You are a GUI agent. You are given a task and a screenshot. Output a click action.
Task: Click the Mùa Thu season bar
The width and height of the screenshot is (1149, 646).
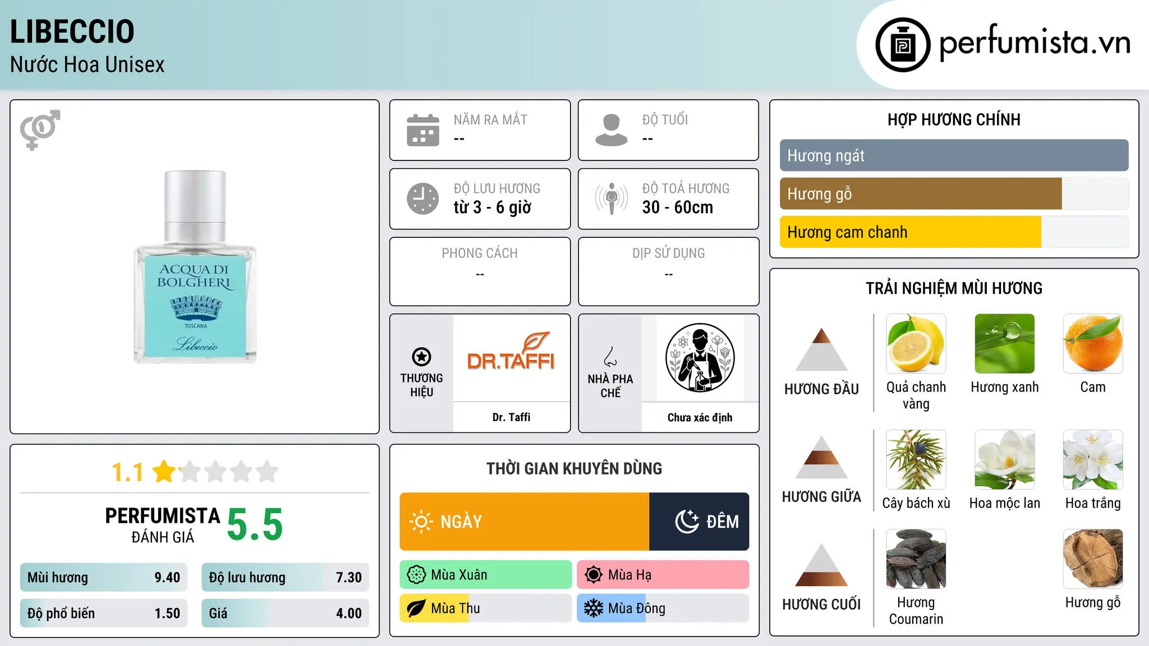(486, 608)
